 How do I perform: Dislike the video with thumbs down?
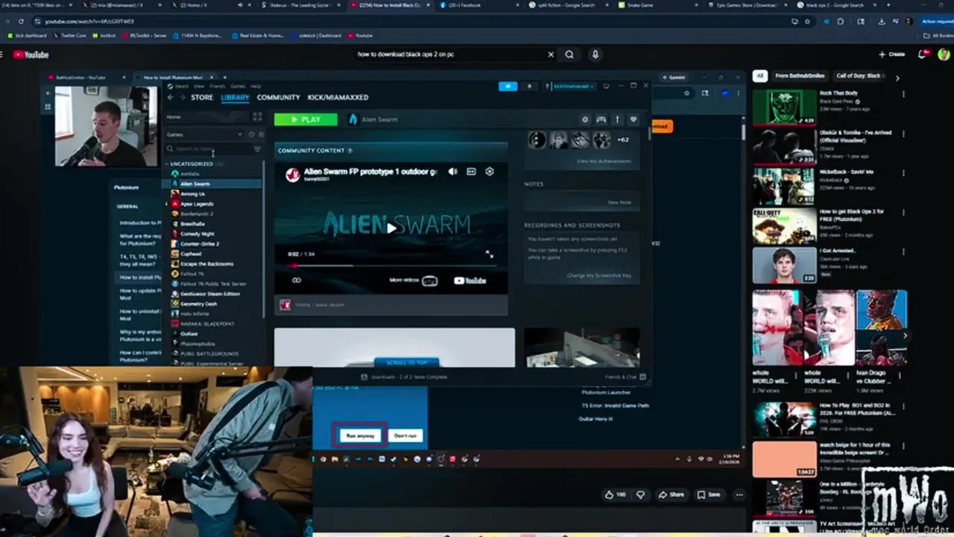640,494
